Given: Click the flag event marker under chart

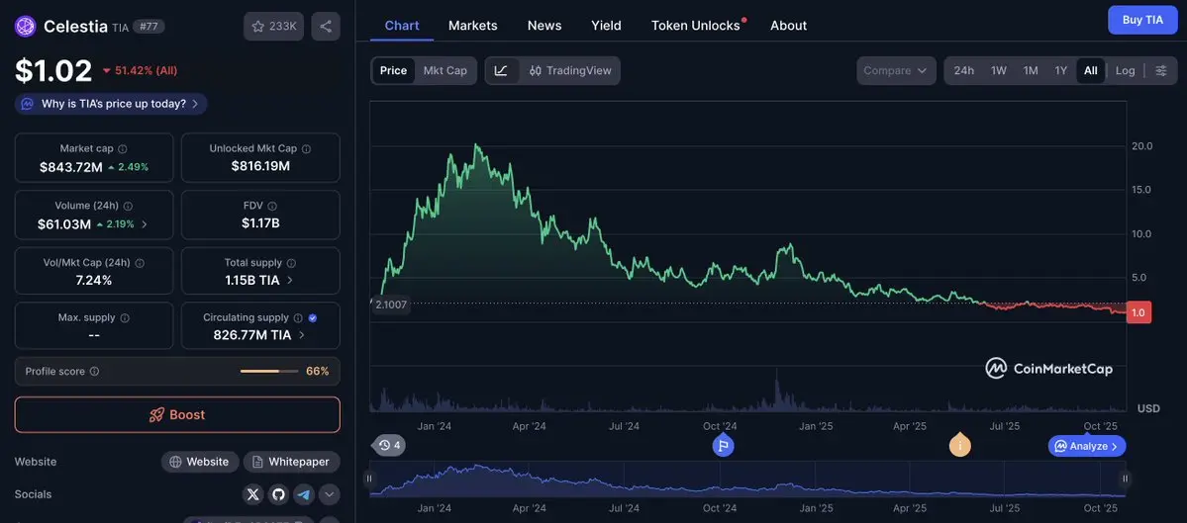Looking at the screenshot, I should [x=723, y=445].
